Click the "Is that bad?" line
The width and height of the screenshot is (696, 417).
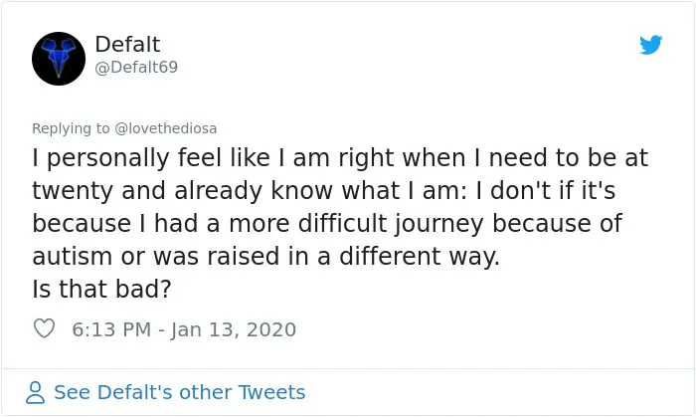click(101, 289)
